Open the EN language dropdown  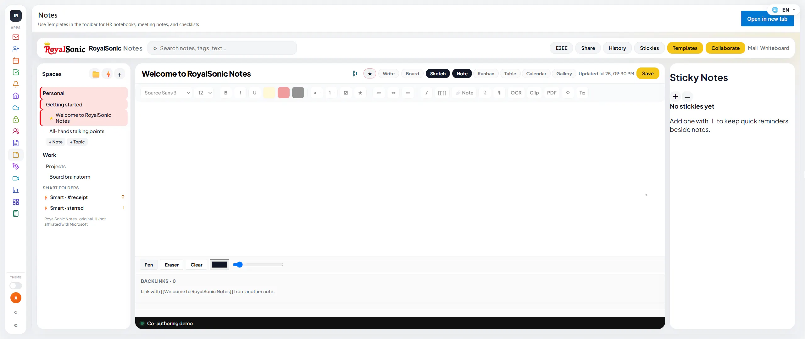coord(784,10)
